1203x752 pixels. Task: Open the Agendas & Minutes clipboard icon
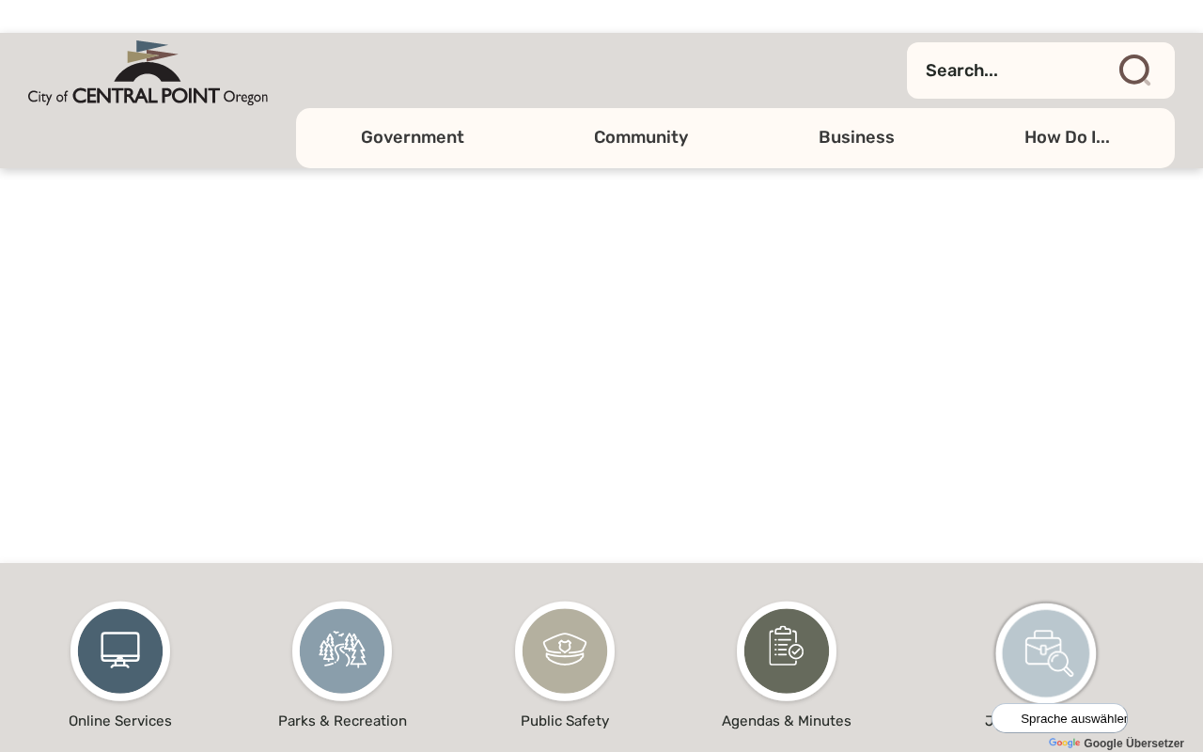pyautogui.click(x=787, y=651)
